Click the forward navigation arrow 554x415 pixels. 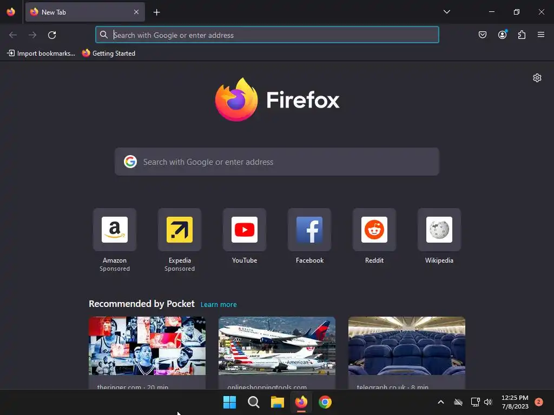(x=32, y=35)
